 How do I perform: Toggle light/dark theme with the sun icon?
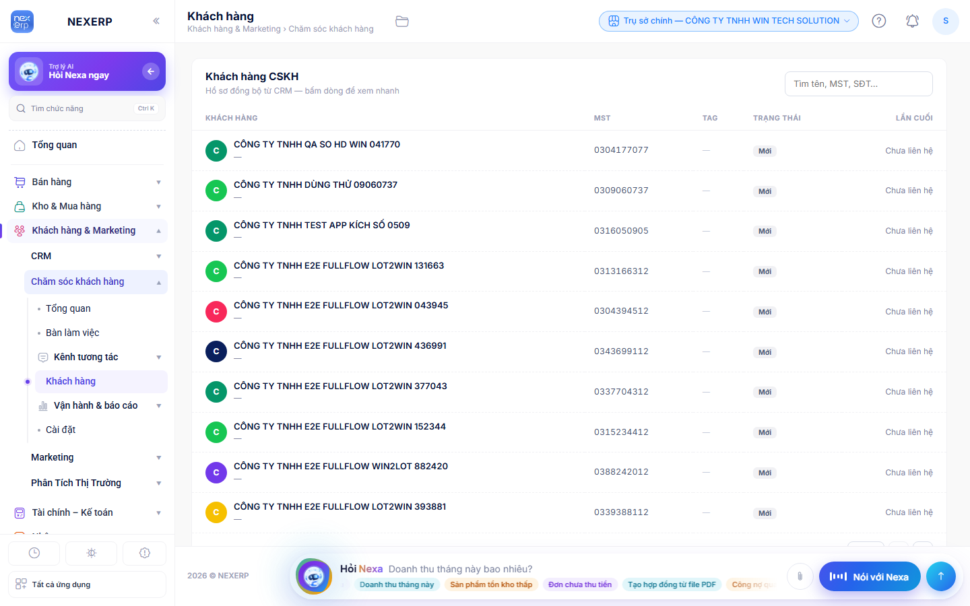pos(92,553)
